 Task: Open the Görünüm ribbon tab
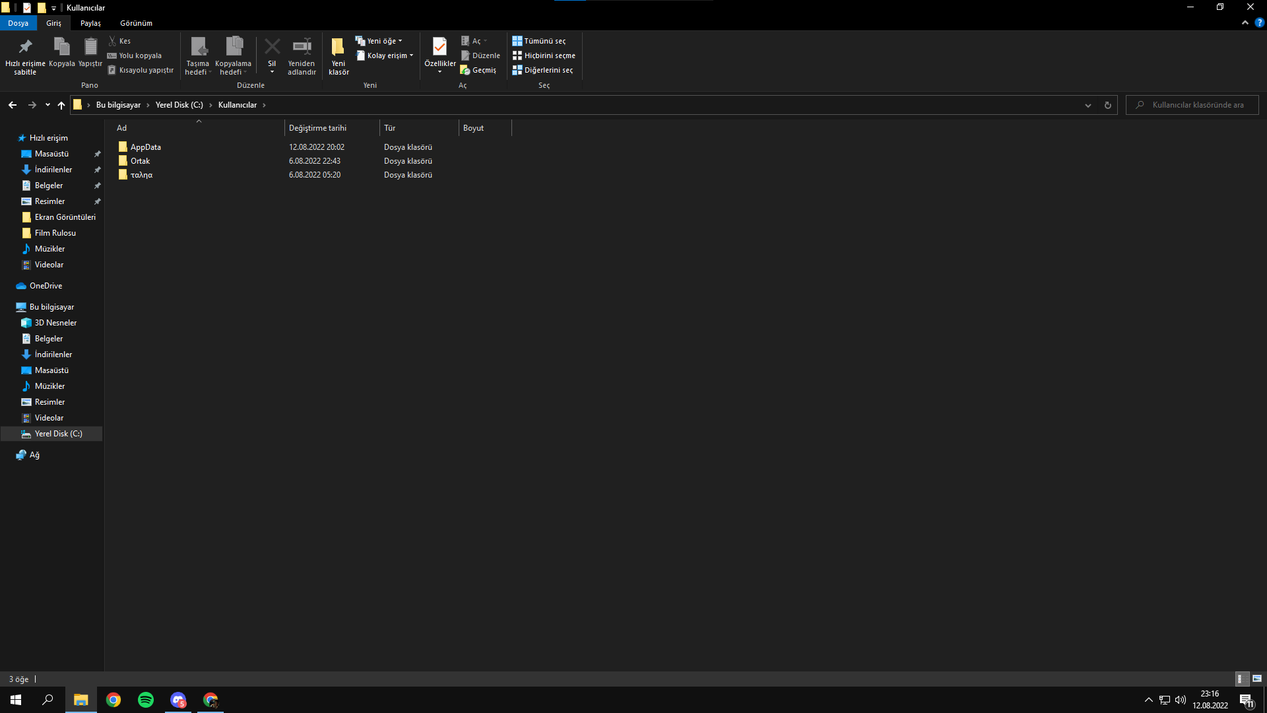point(136,23)
